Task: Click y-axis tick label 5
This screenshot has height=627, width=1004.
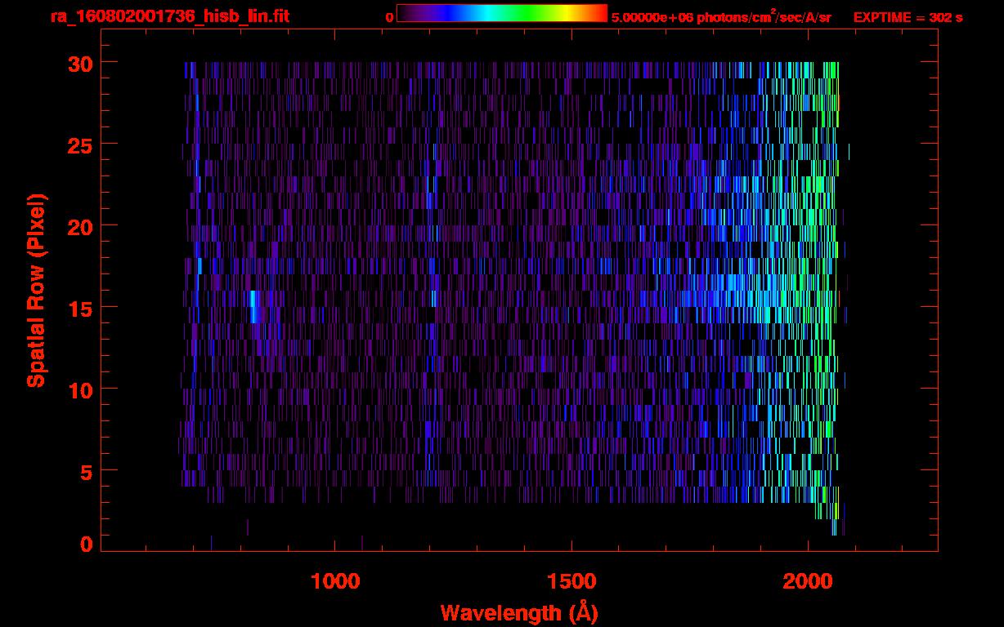Action: (x=85, y=471)
